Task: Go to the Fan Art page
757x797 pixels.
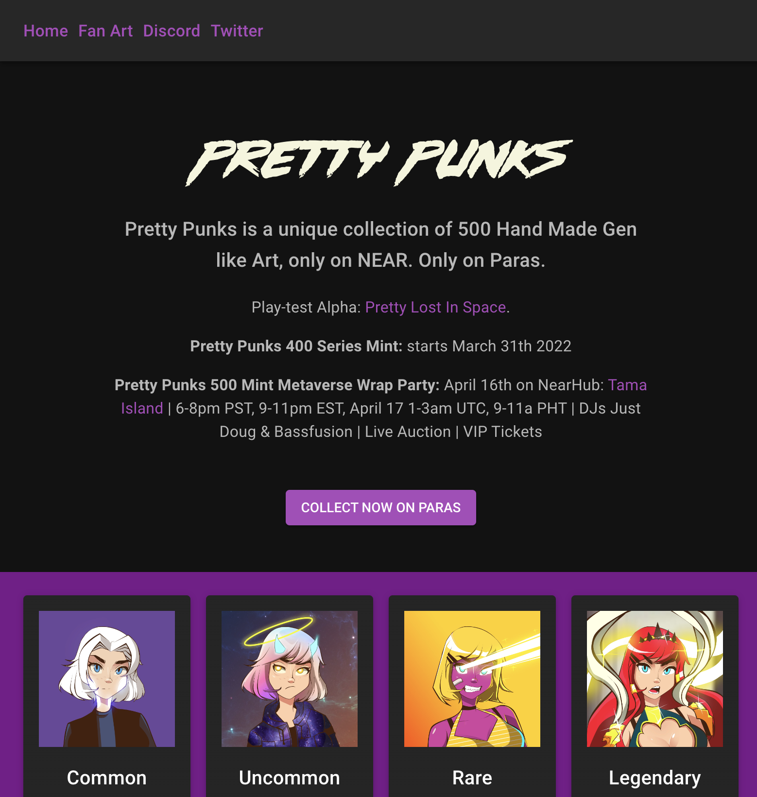Action: pos(105,31)
